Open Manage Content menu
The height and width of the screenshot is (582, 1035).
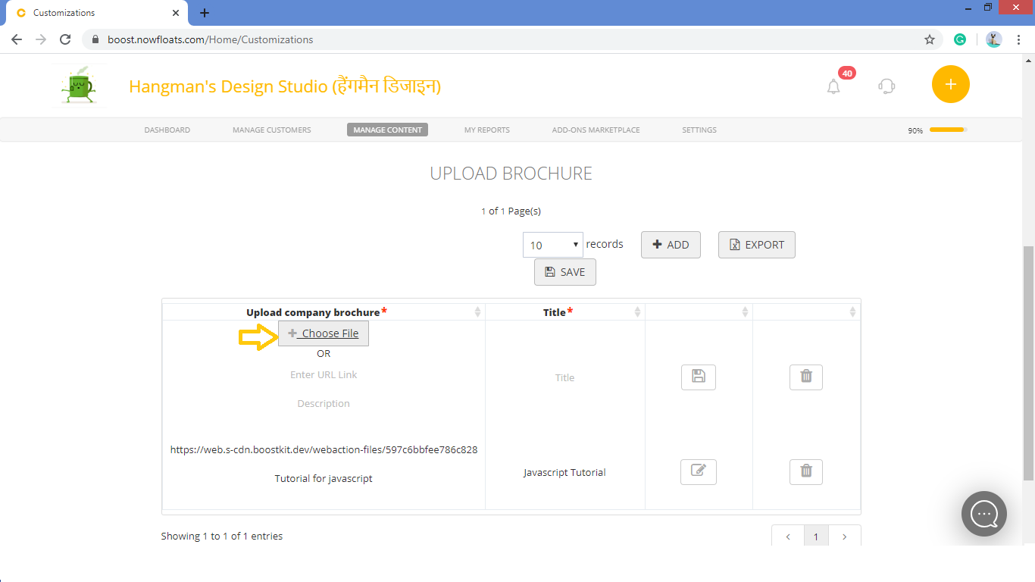click(x=388, y=130)
